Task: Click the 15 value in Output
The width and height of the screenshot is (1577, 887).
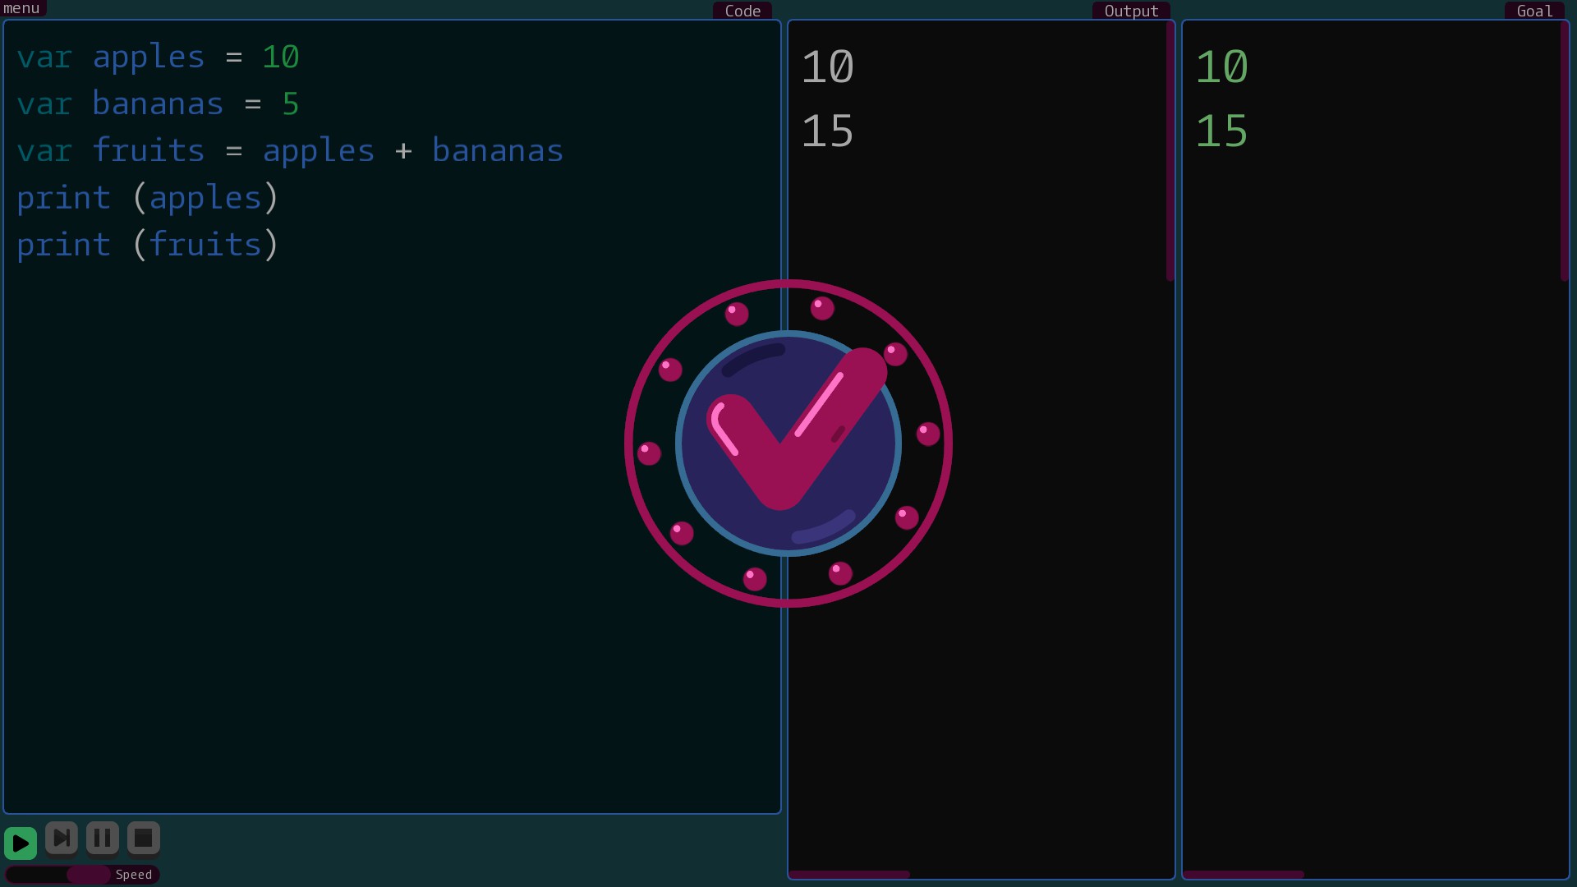Action: click(x=828, y=131)
